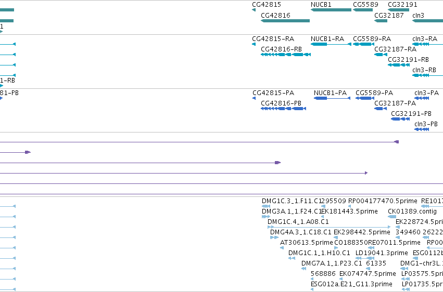Select the 295509 EST label

[334, 201]
